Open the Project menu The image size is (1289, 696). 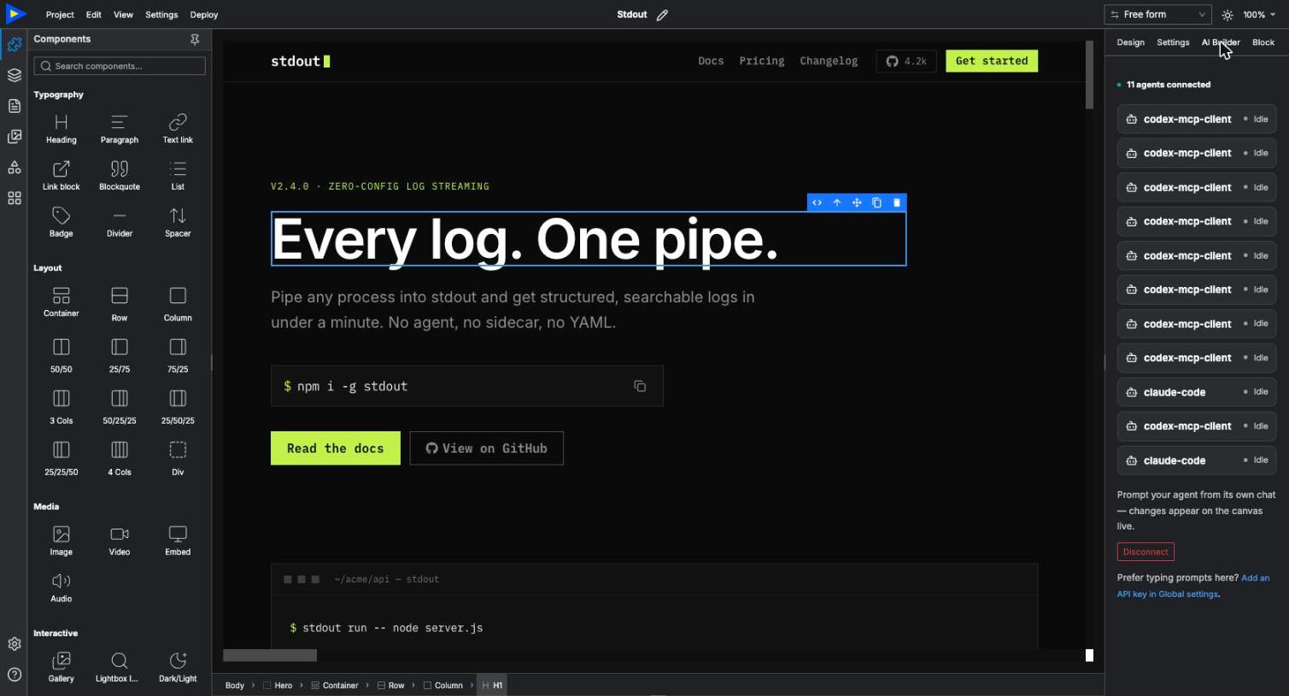pyautogui.click(x=60, y=15)
